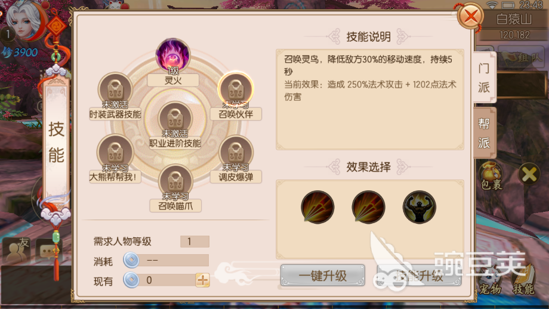549x309 pixels.
Task: Choose the first arrow effect option
Action: point(317,207)
